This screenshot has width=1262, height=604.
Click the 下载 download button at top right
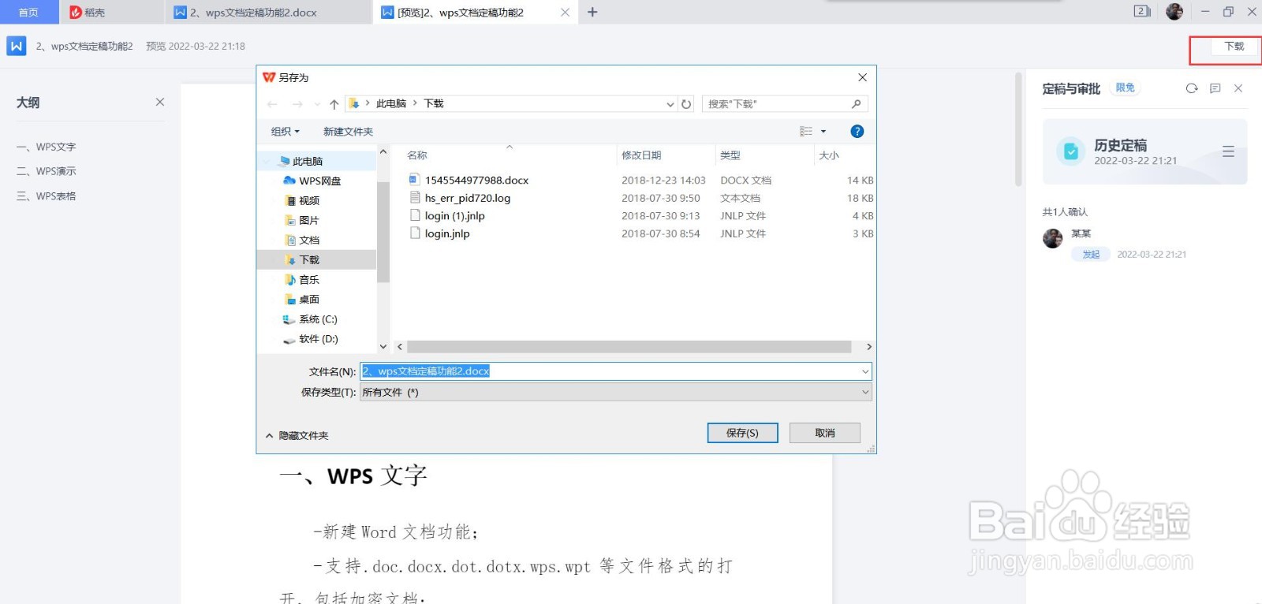[x=1234, y=47]
